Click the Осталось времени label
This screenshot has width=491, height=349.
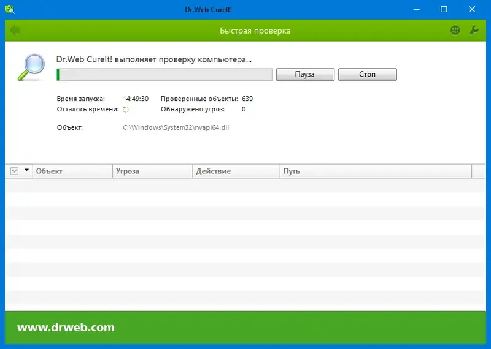coord(88,110)
